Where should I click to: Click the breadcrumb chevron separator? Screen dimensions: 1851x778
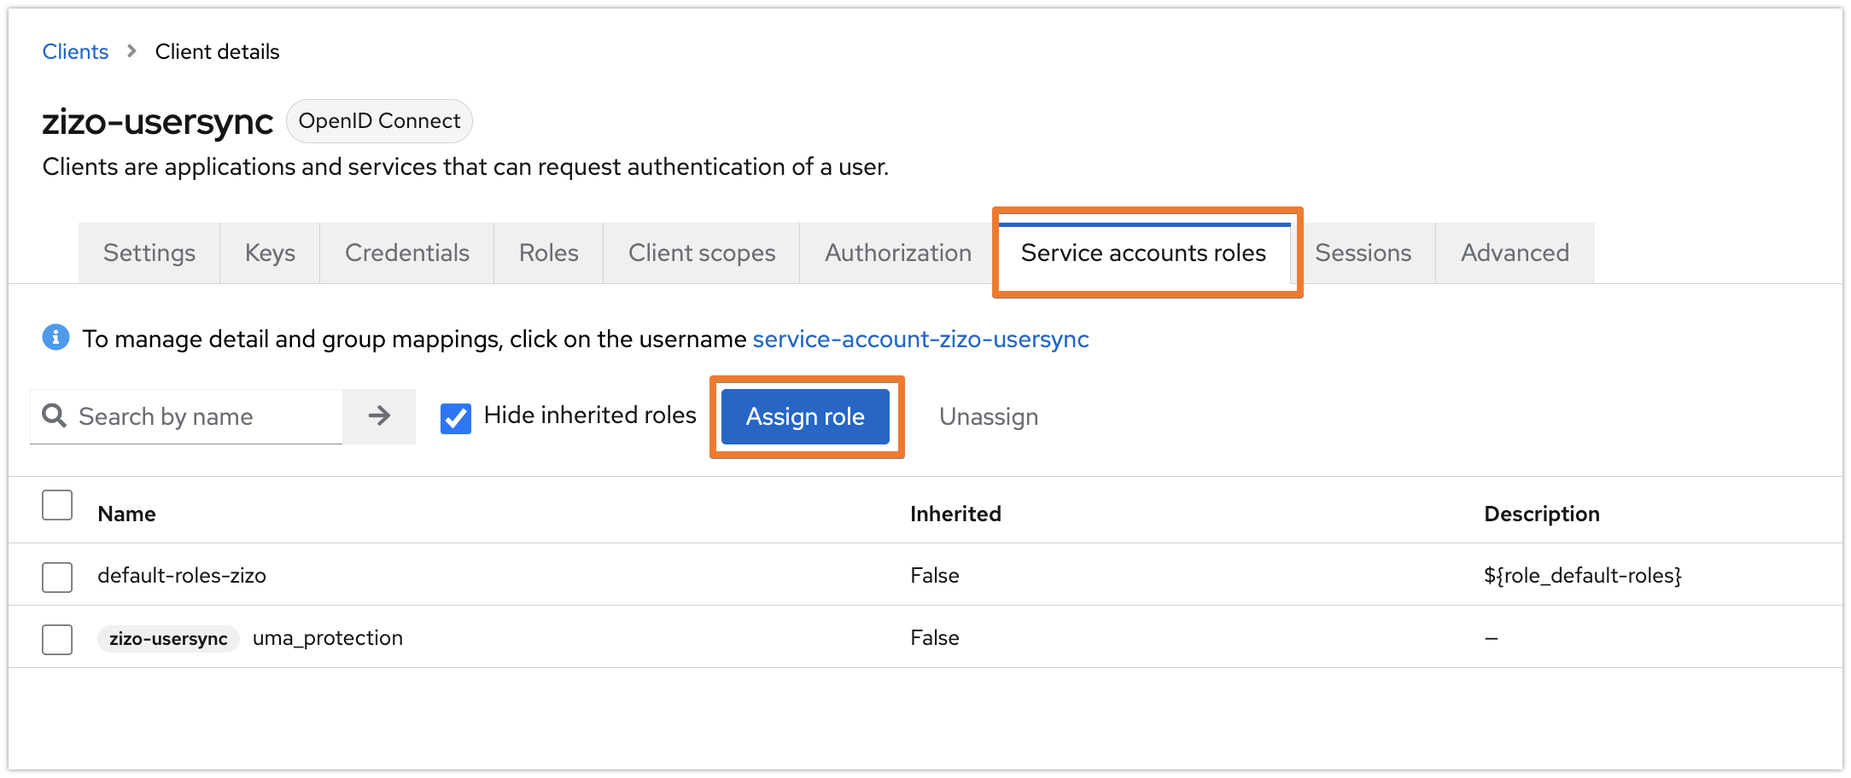click(131, 51)
